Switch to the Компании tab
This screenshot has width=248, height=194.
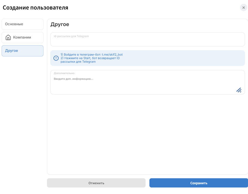click(x=23, y=37)
